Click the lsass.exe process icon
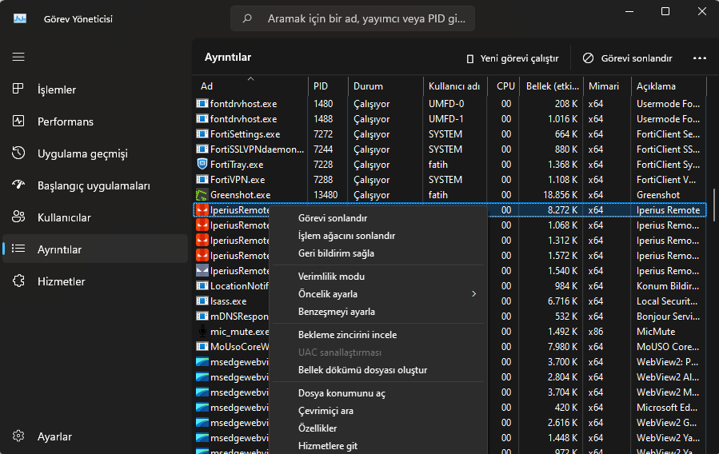The image size is (719, 454). pos(202,301)
